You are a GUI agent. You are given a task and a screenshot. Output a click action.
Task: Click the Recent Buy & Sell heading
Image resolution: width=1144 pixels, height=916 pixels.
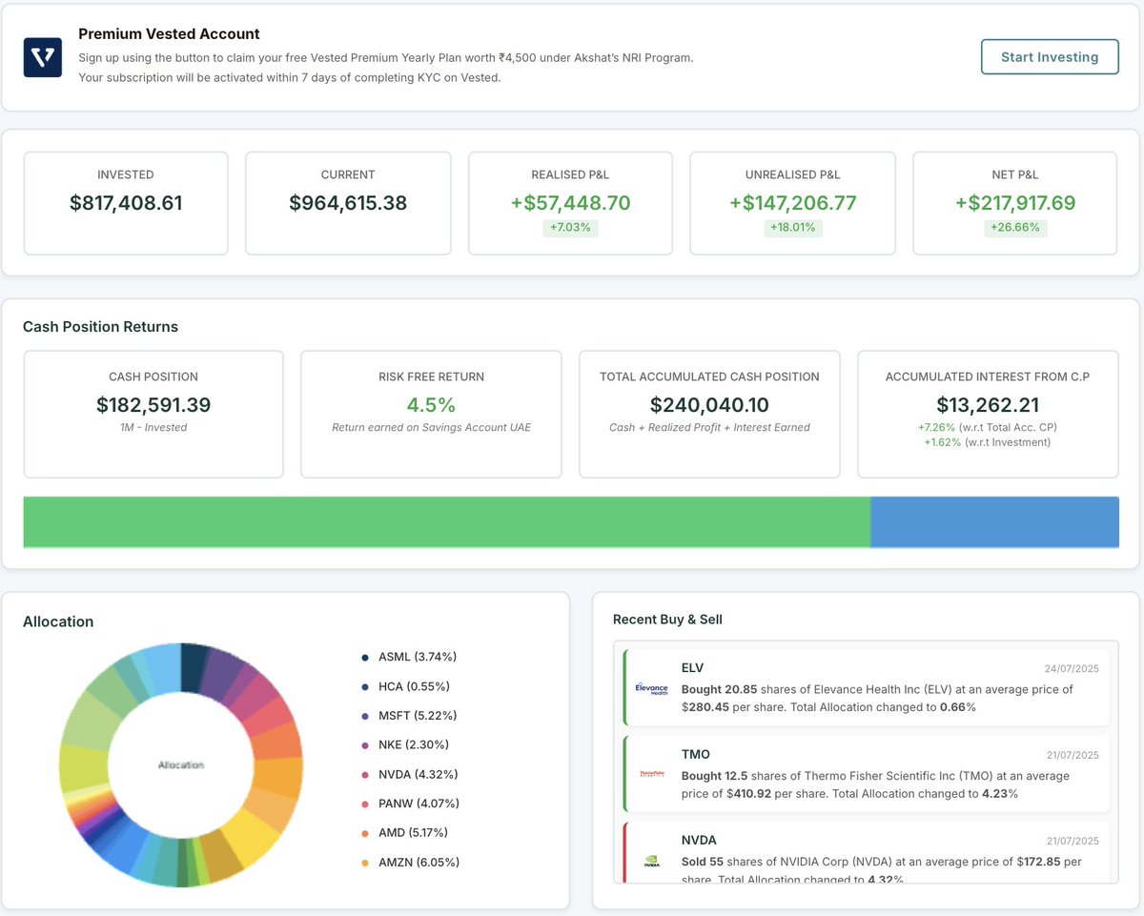[x=667, y=620]
